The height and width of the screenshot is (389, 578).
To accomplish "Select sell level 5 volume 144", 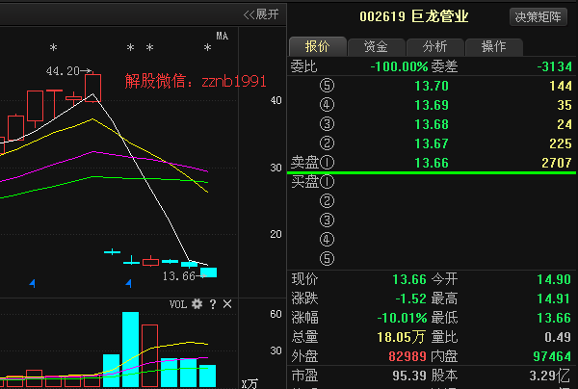I will pos(561,86).
